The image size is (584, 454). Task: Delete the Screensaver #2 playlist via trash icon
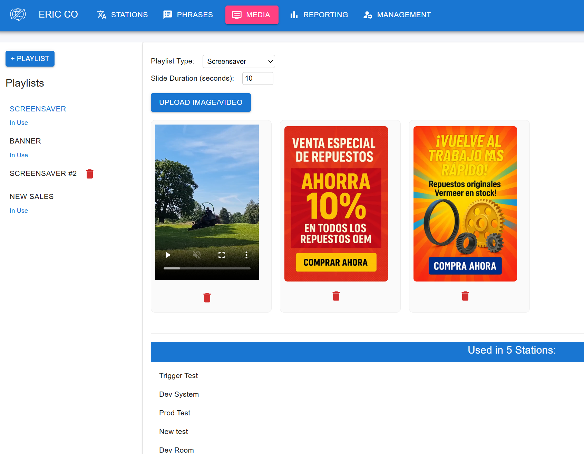coord(89,174)
